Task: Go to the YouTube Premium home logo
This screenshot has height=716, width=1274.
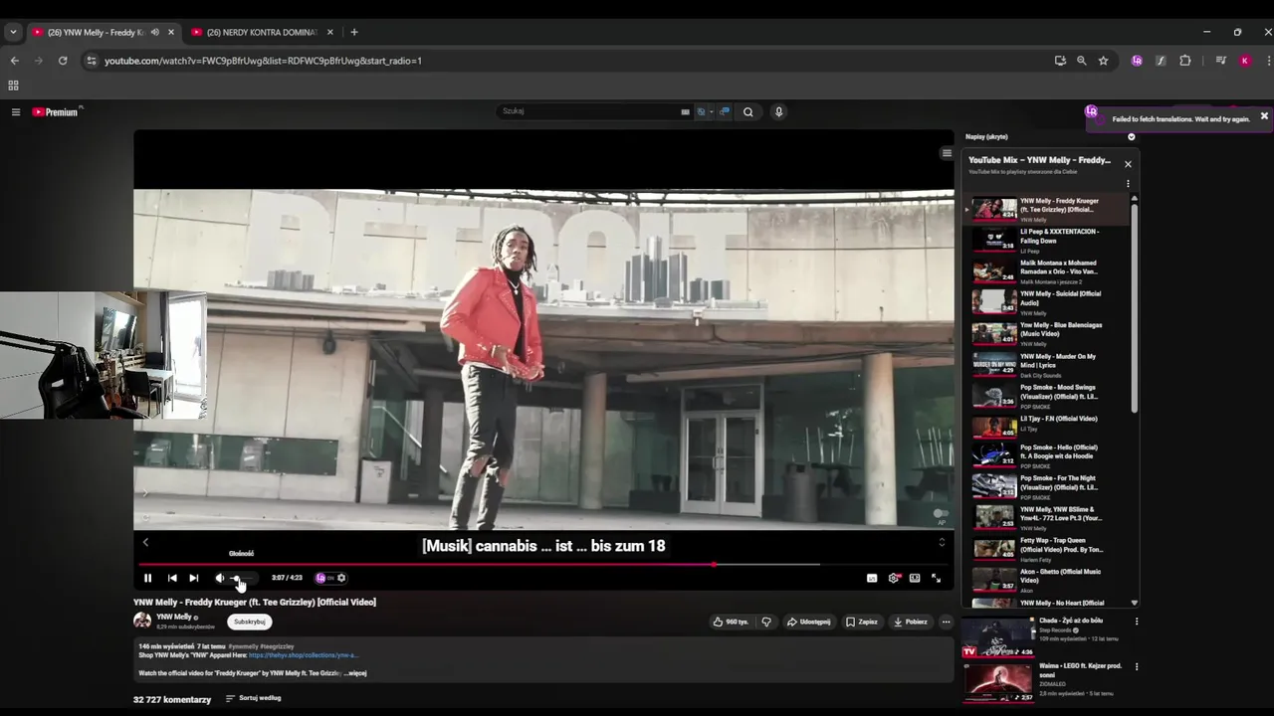Action: coord(56,112)
